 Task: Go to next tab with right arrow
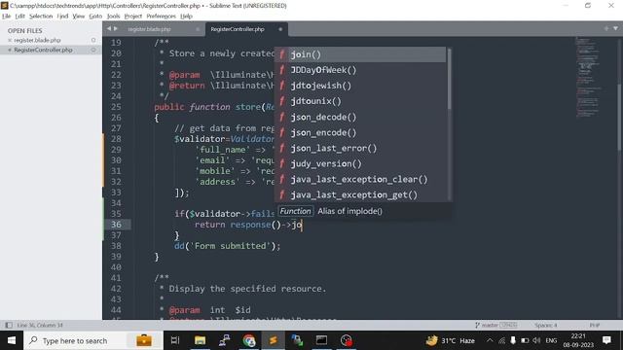(116, 28)
